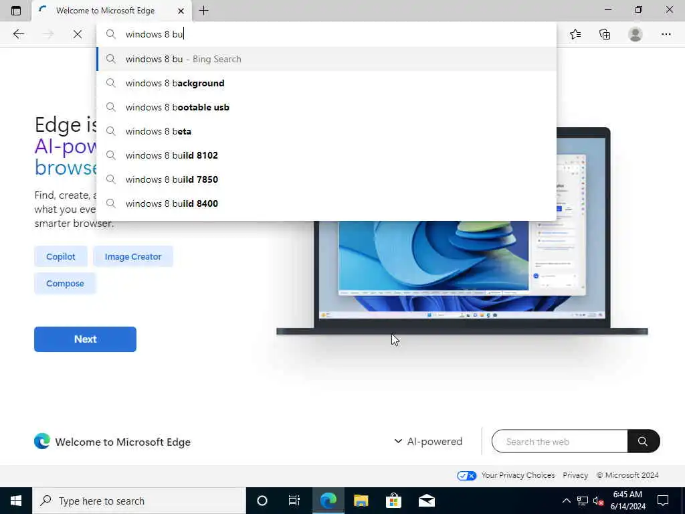Open the Favorites star icon
The width and height of the screenshot is (685, 514).
[x=575, y=34]
